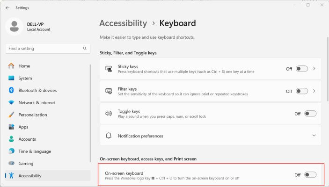Expand Notification preferences chevron

click(314, 136)
